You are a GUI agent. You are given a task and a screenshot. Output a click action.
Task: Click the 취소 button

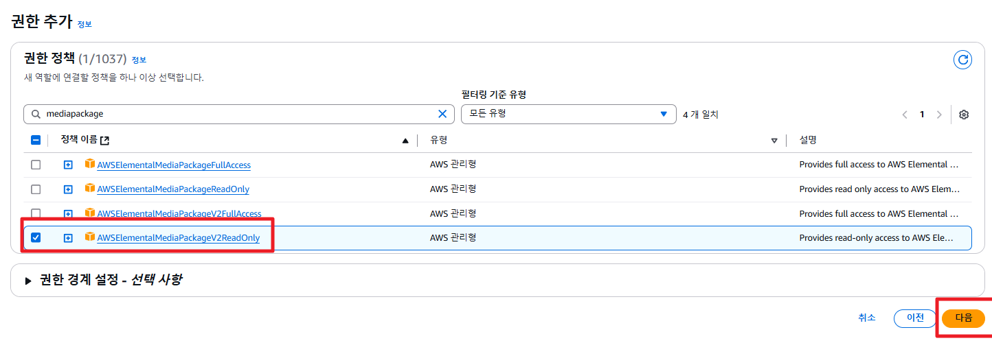[867, 318]
